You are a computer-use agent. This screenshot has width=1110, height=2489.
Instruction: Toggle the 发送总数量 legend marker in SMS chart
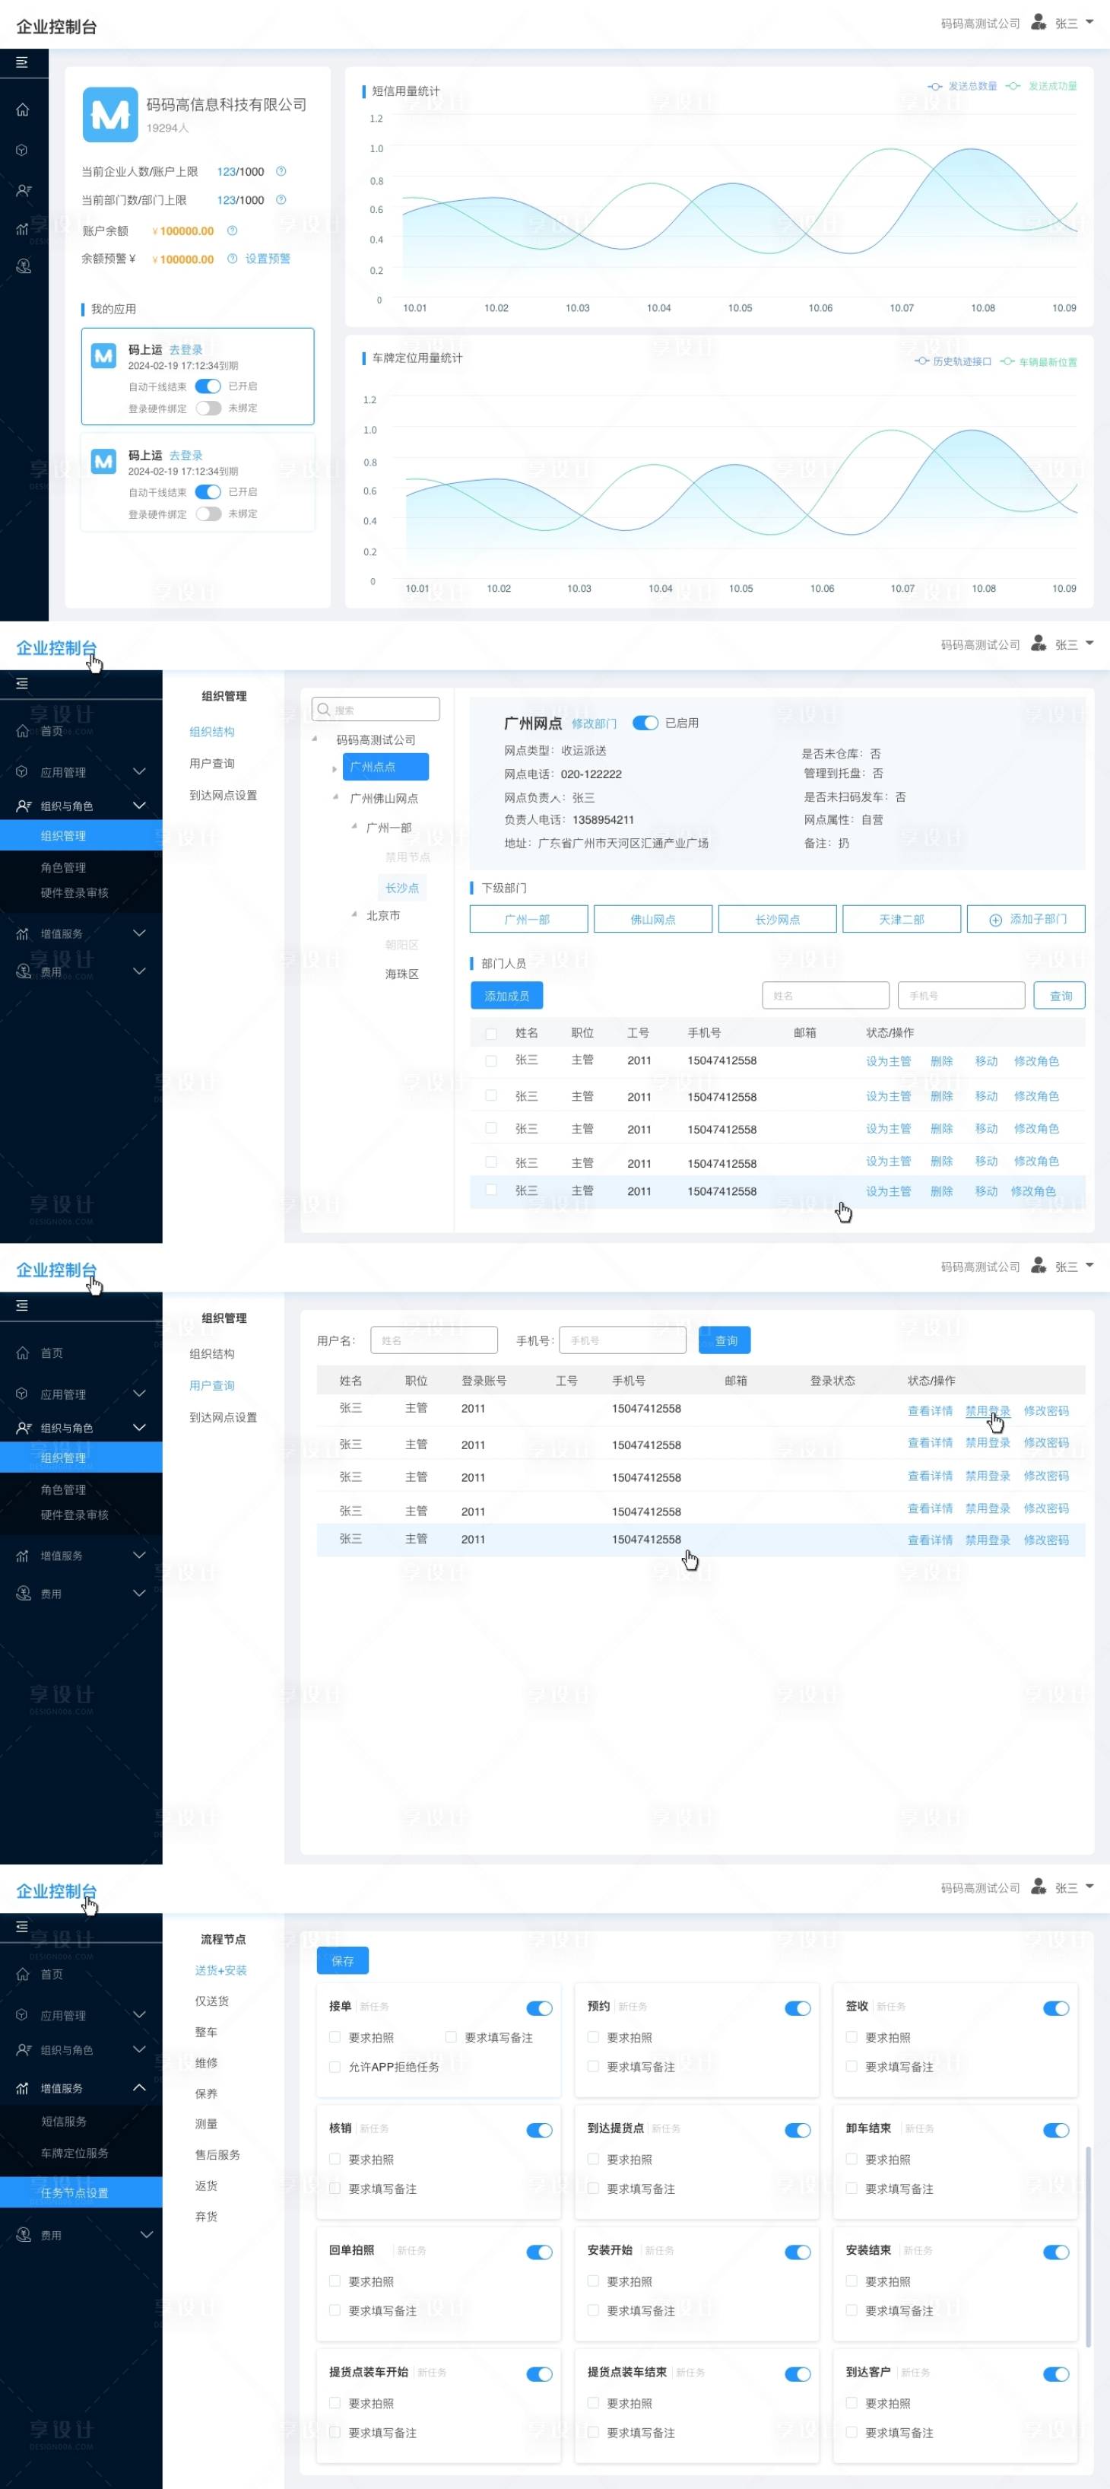(x=934, y=86)
